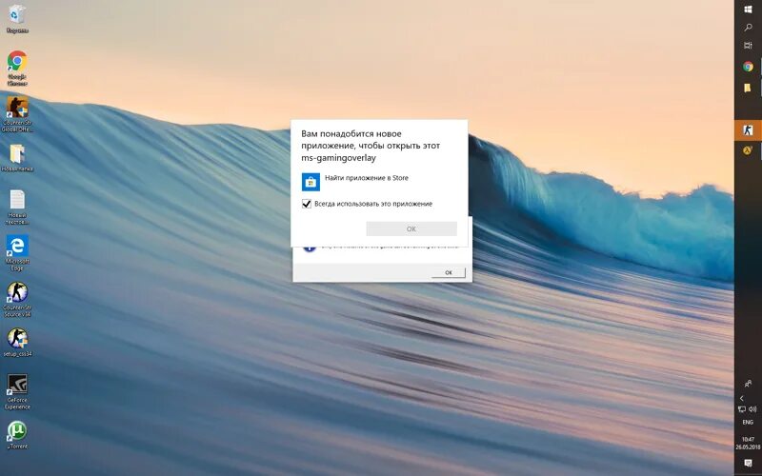Image resolution: width=762 pixels, height=476 pixels.
Task: Open the clock showing 10:47
Action: click(x=748, y=443)
